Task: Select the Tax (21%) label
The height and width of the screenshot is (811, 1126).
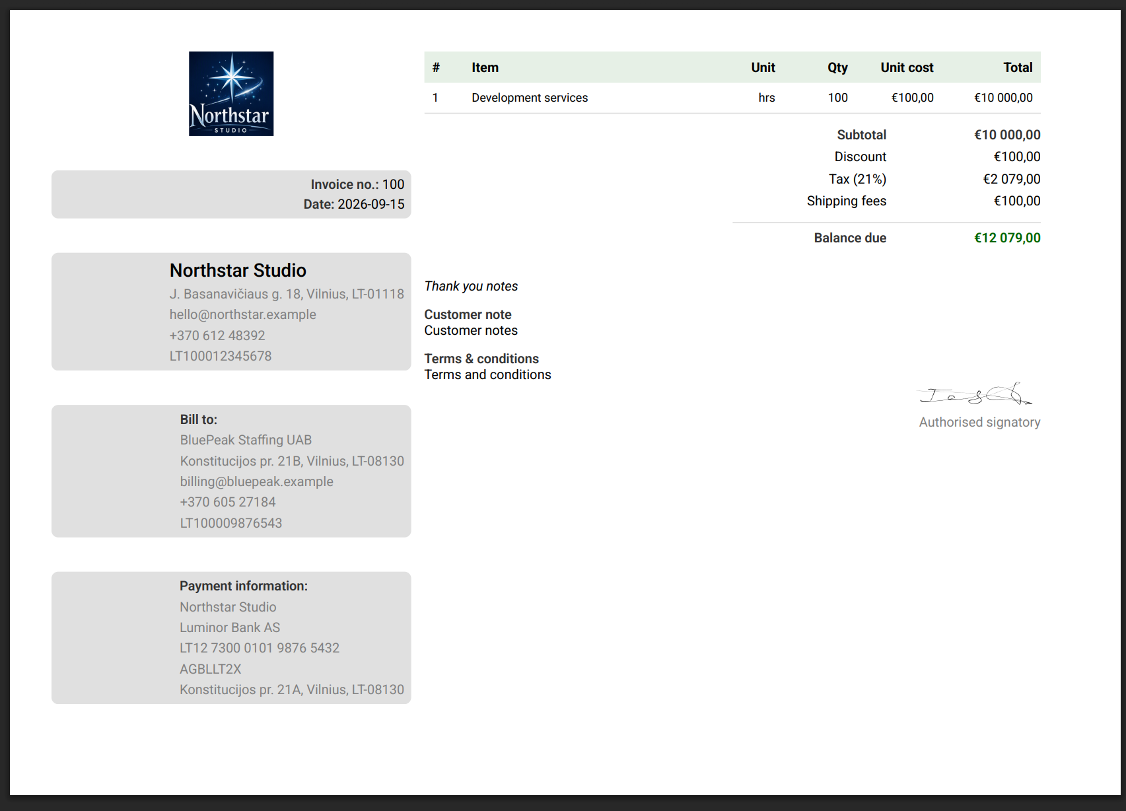Action: 857,179
